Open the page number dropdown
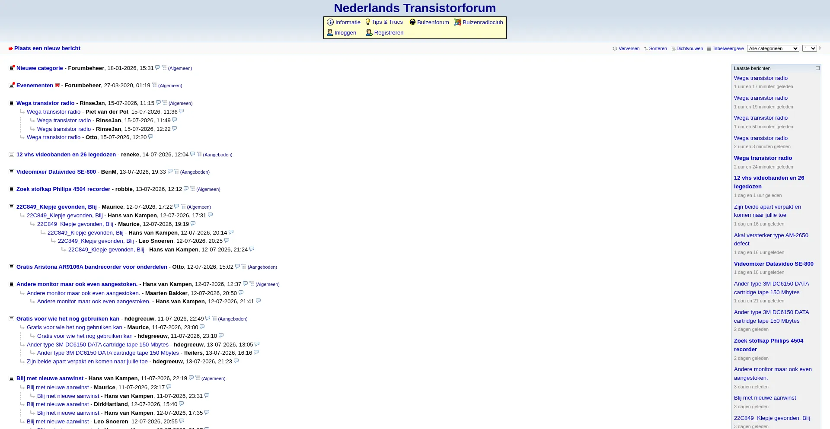This screenshot has height=429, width=830. [810, 48]
